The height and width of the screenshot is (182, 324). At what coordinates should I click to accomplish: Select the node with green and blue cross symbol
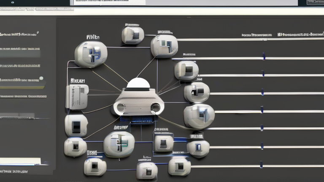pyautogui.click(x=119, y=144)
